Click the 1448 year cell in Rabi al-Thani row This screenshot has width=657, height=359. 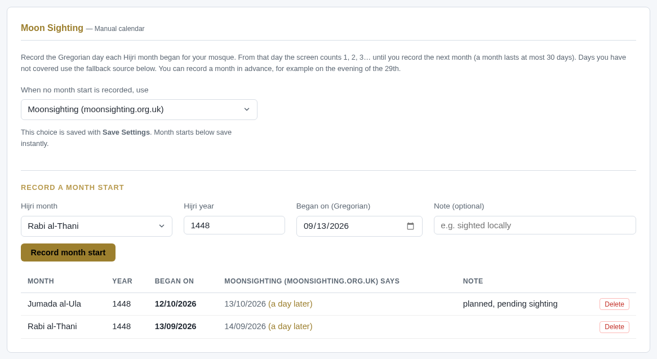pyautogui.click(x=122, y=327)
